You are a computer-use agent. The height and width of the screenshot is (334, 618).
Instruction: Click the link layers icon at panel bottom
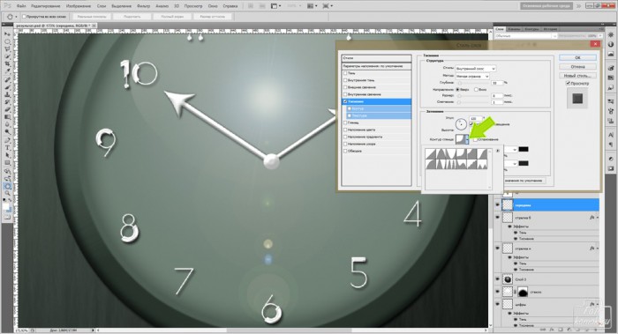point(544,330)
